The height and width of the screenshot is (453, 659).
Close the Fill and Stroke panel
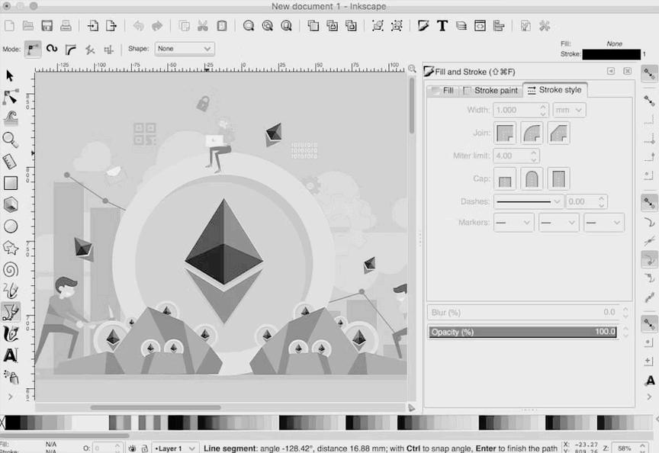coord(627,72)
